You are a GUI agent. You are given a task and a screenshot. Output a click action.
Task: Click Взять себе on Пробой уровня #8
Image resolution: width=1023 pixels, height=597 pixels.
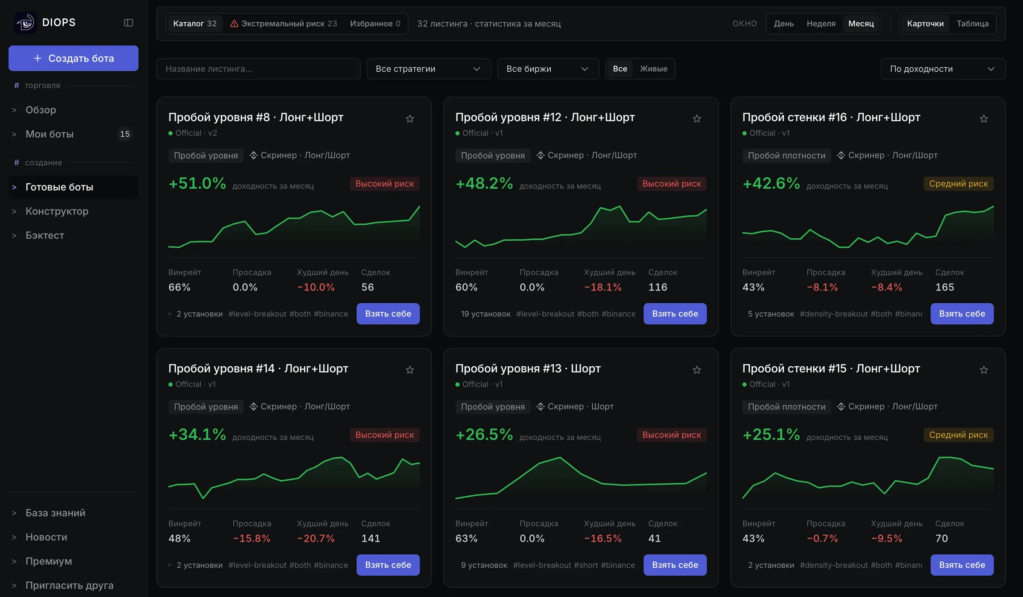(388, 313)
